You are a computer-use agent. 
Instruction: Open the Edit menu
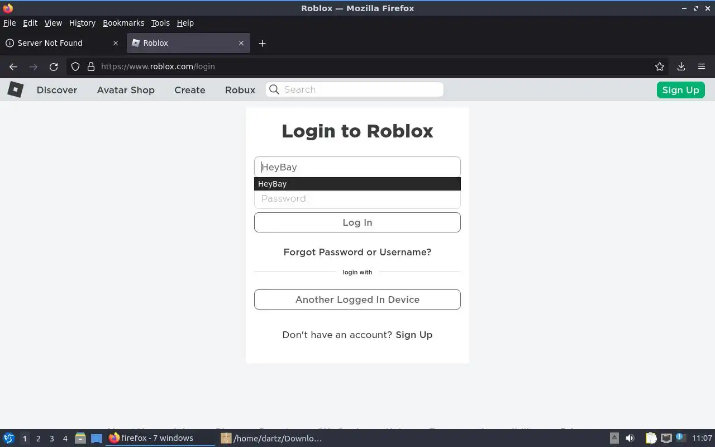click(30, 23)
